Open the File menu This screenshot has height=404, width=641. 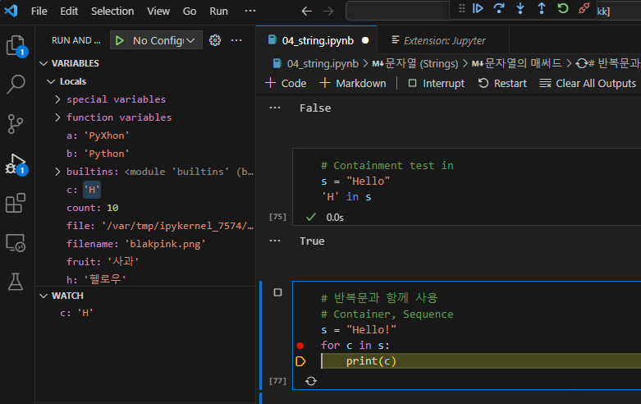[x=39, y=11]
